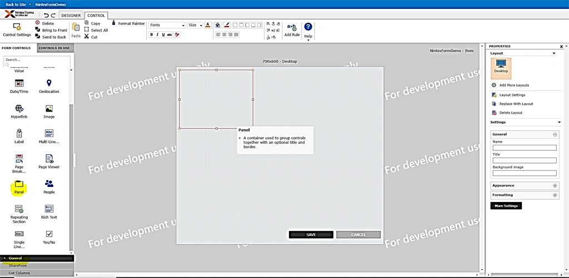
Task: Toggle bold formatting
Action: (x=152, y=35)
